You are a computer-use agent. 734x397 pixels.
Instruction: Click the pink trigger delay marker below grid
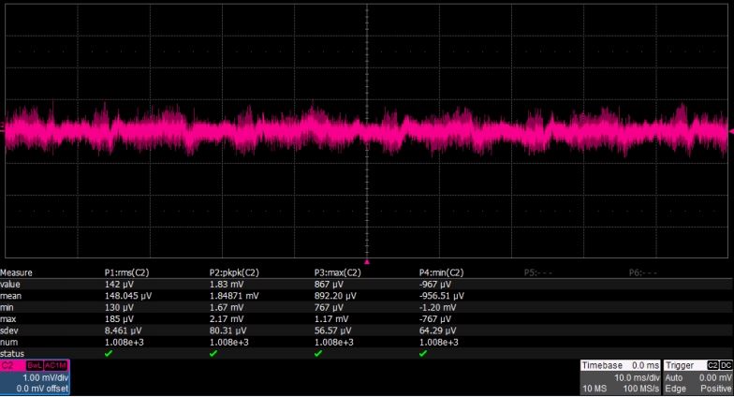pos(367,262)
